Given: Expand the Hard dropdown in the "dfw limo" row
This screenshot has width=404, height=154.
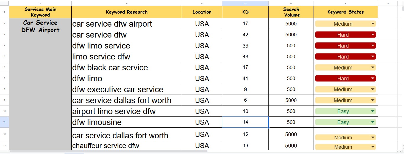Looking at the screenshot, I should [372, 79].
